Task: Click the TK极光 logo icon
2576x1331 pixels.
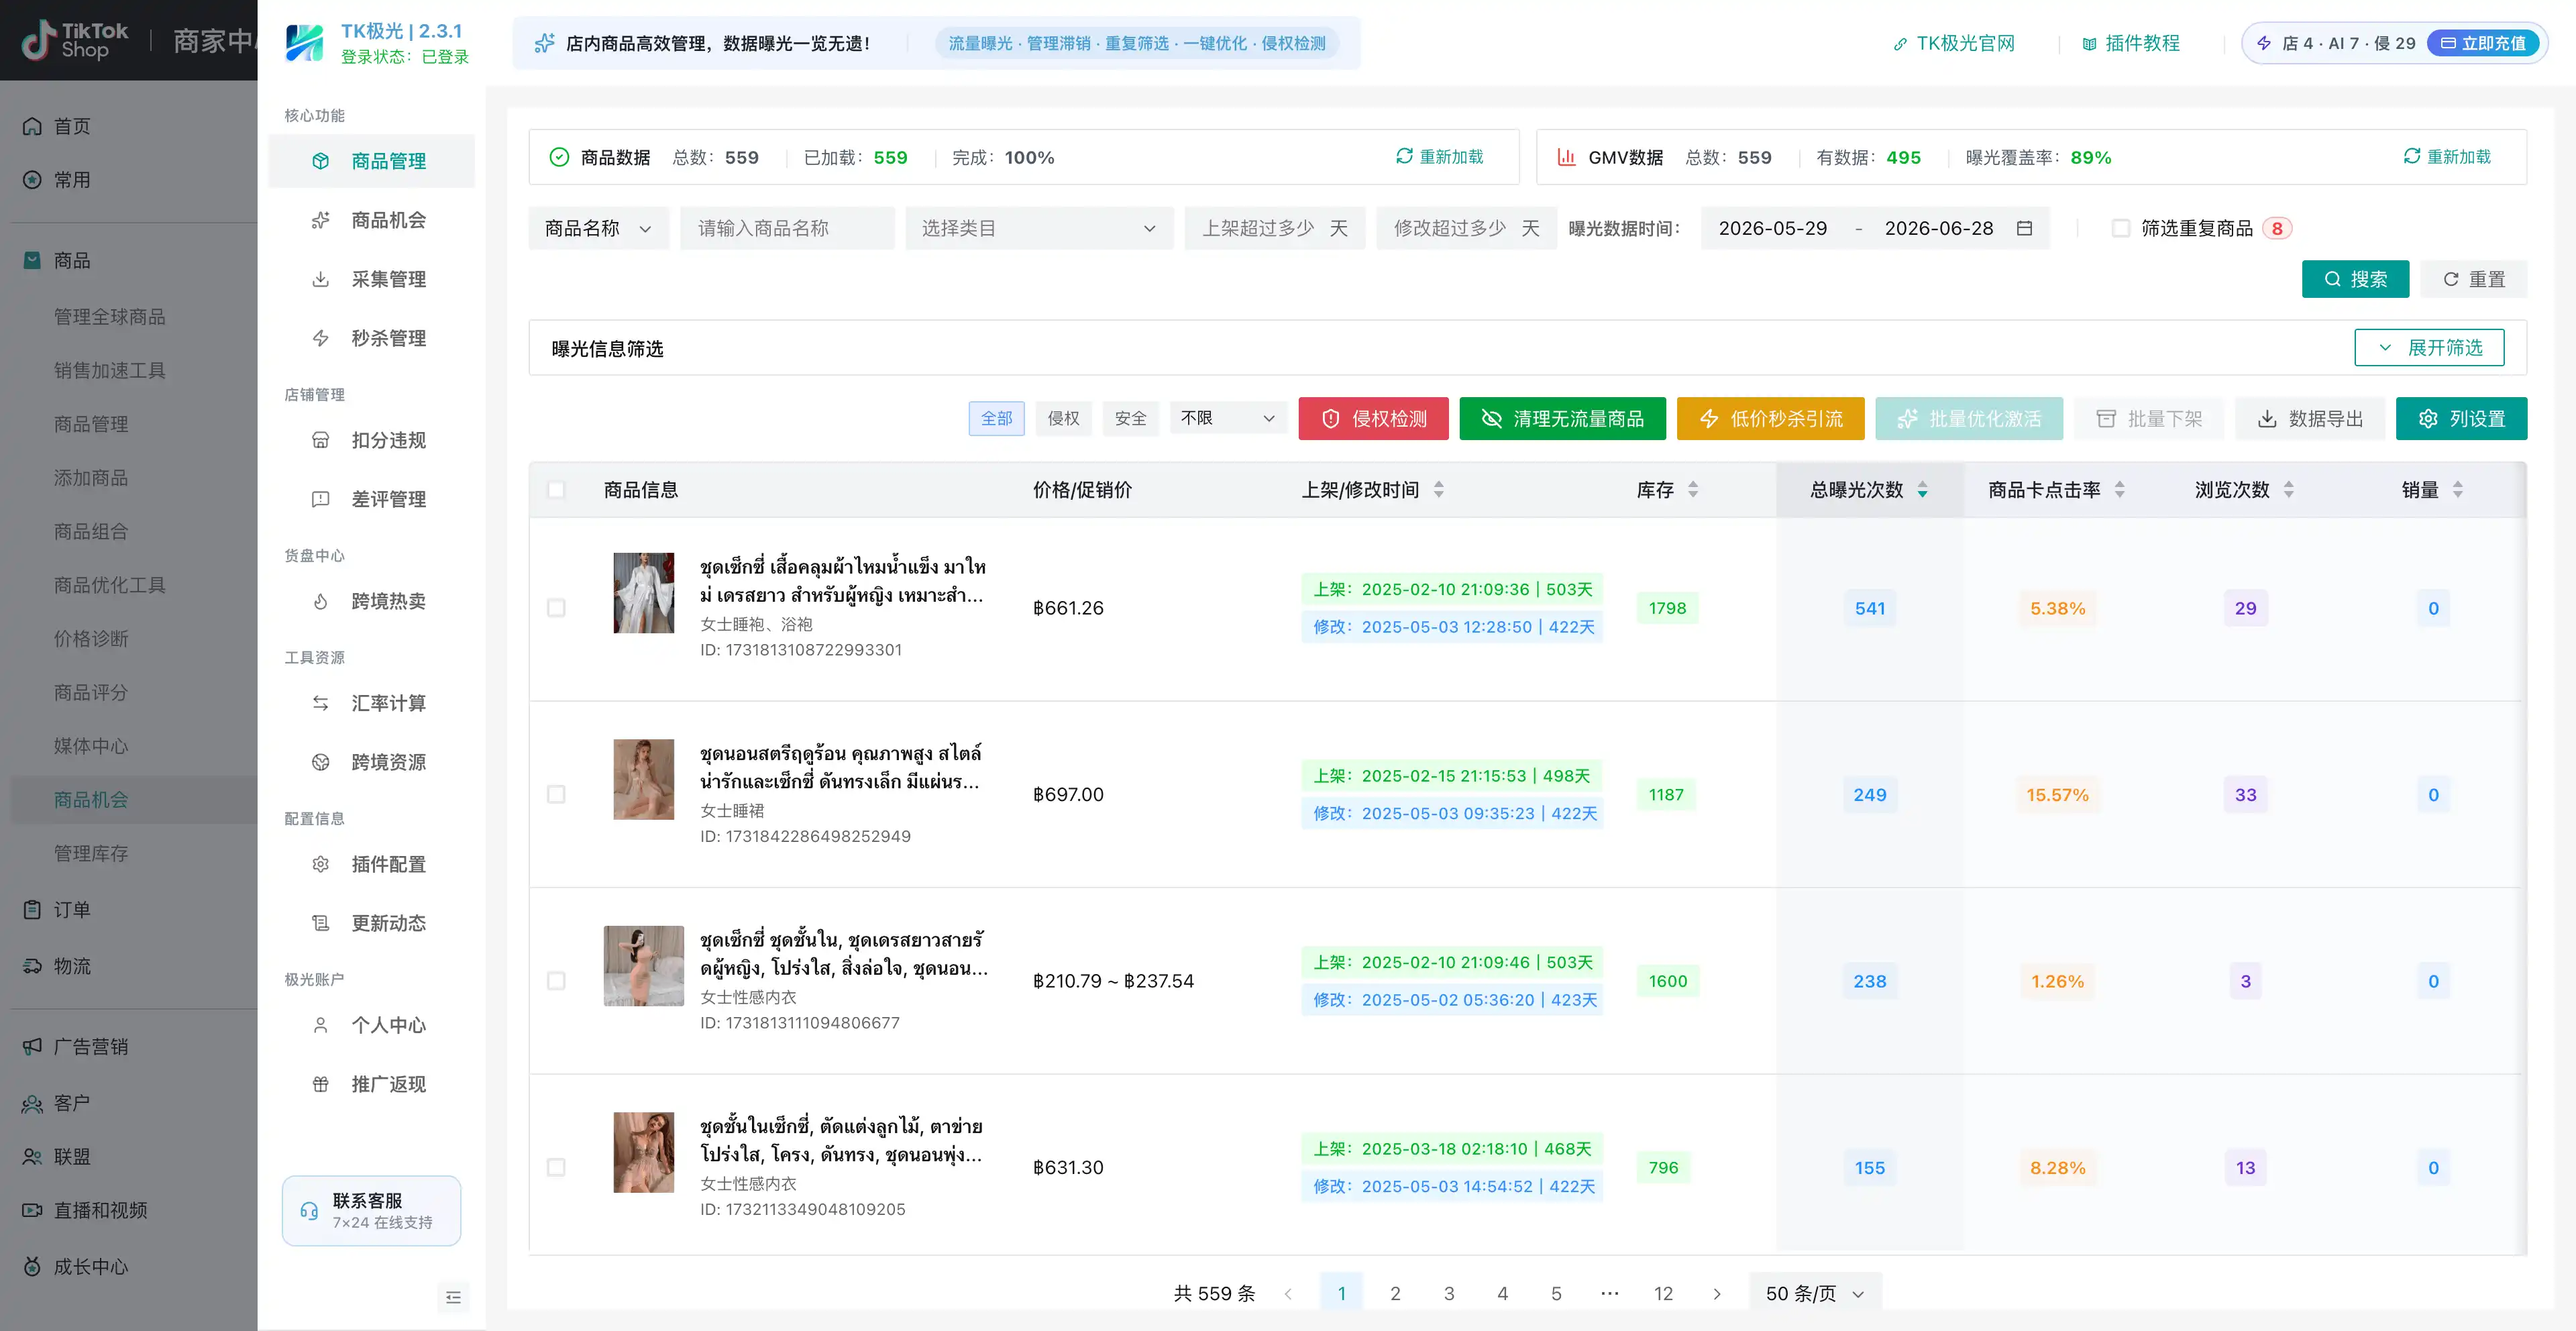Action: coord(304,43)
